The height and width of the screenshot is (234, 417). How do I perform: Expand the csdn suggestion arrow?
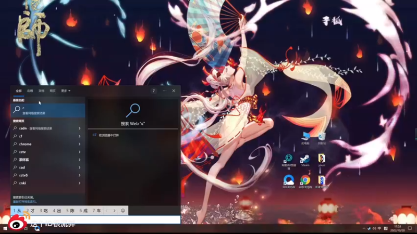80,128
